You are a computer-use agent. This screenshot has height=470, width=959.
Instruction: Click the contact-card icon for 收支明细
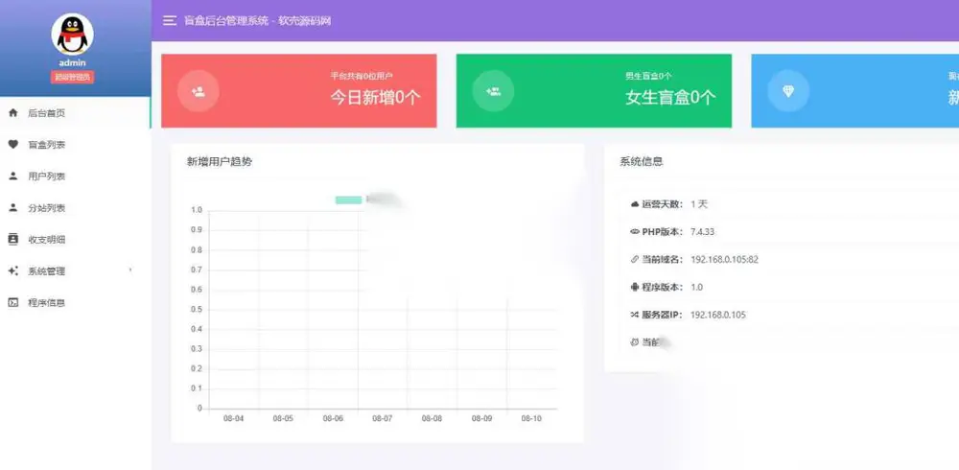point(12,239)
